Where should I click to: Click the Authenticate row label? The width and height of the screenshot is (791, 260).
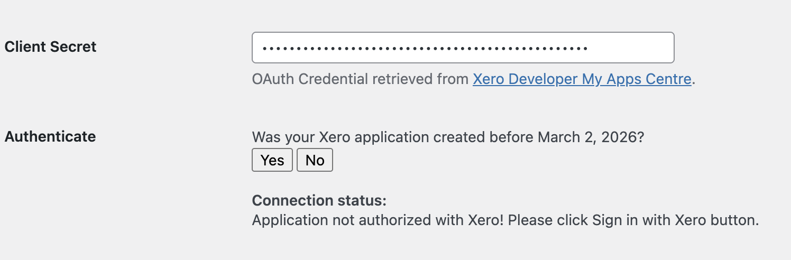pos(50,136)
